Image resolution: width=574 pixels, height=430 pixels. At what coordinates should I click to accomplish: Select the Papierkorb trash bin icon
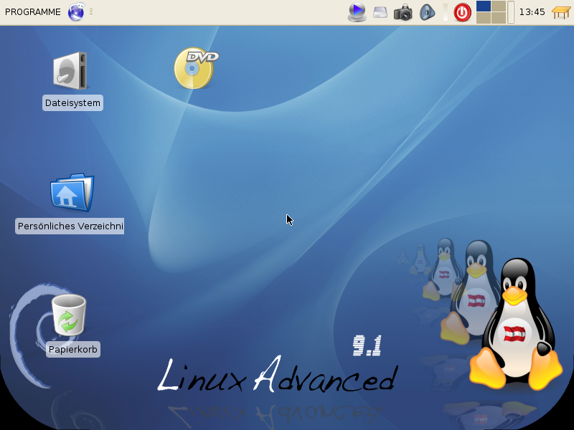[69, 315]
